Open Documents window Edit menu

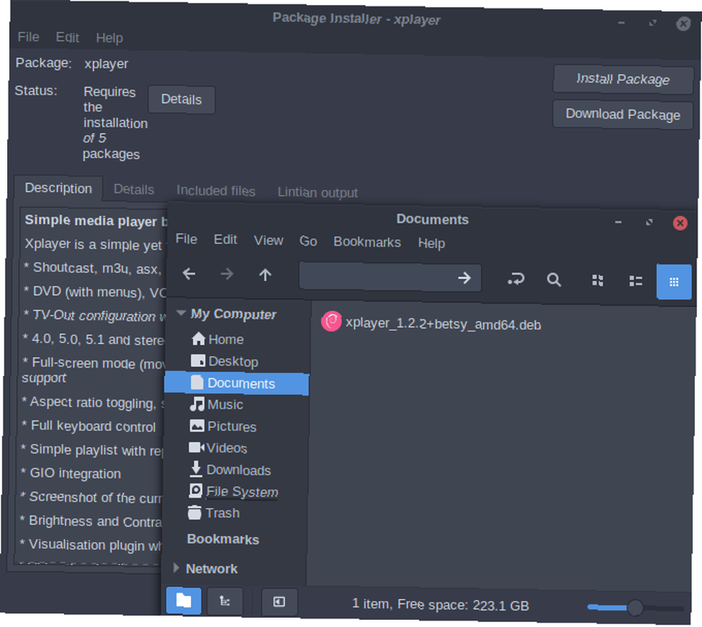pos(225,240)
